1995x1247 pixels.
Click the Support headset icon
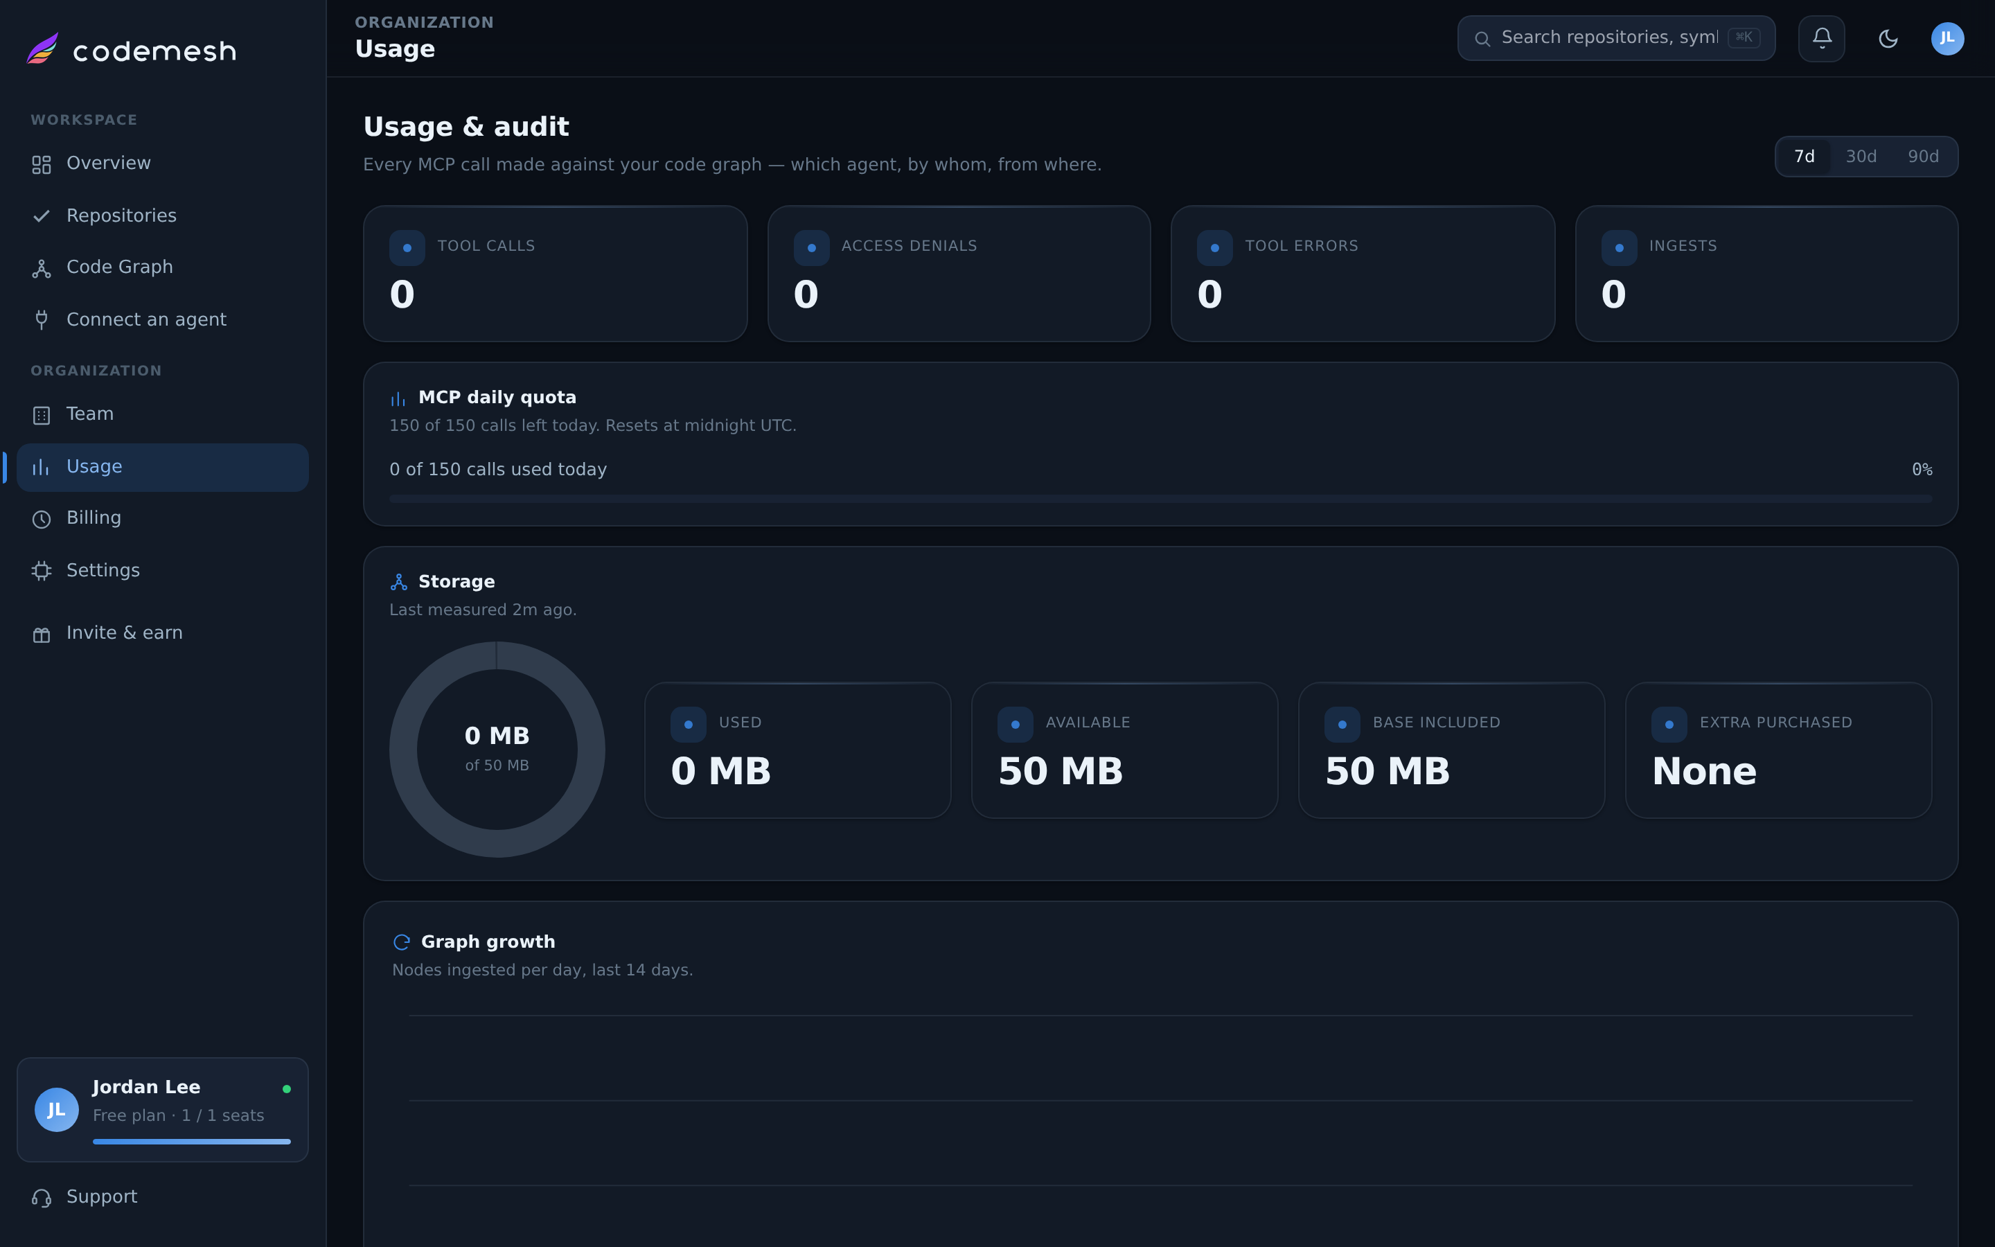click(42, 1198)
